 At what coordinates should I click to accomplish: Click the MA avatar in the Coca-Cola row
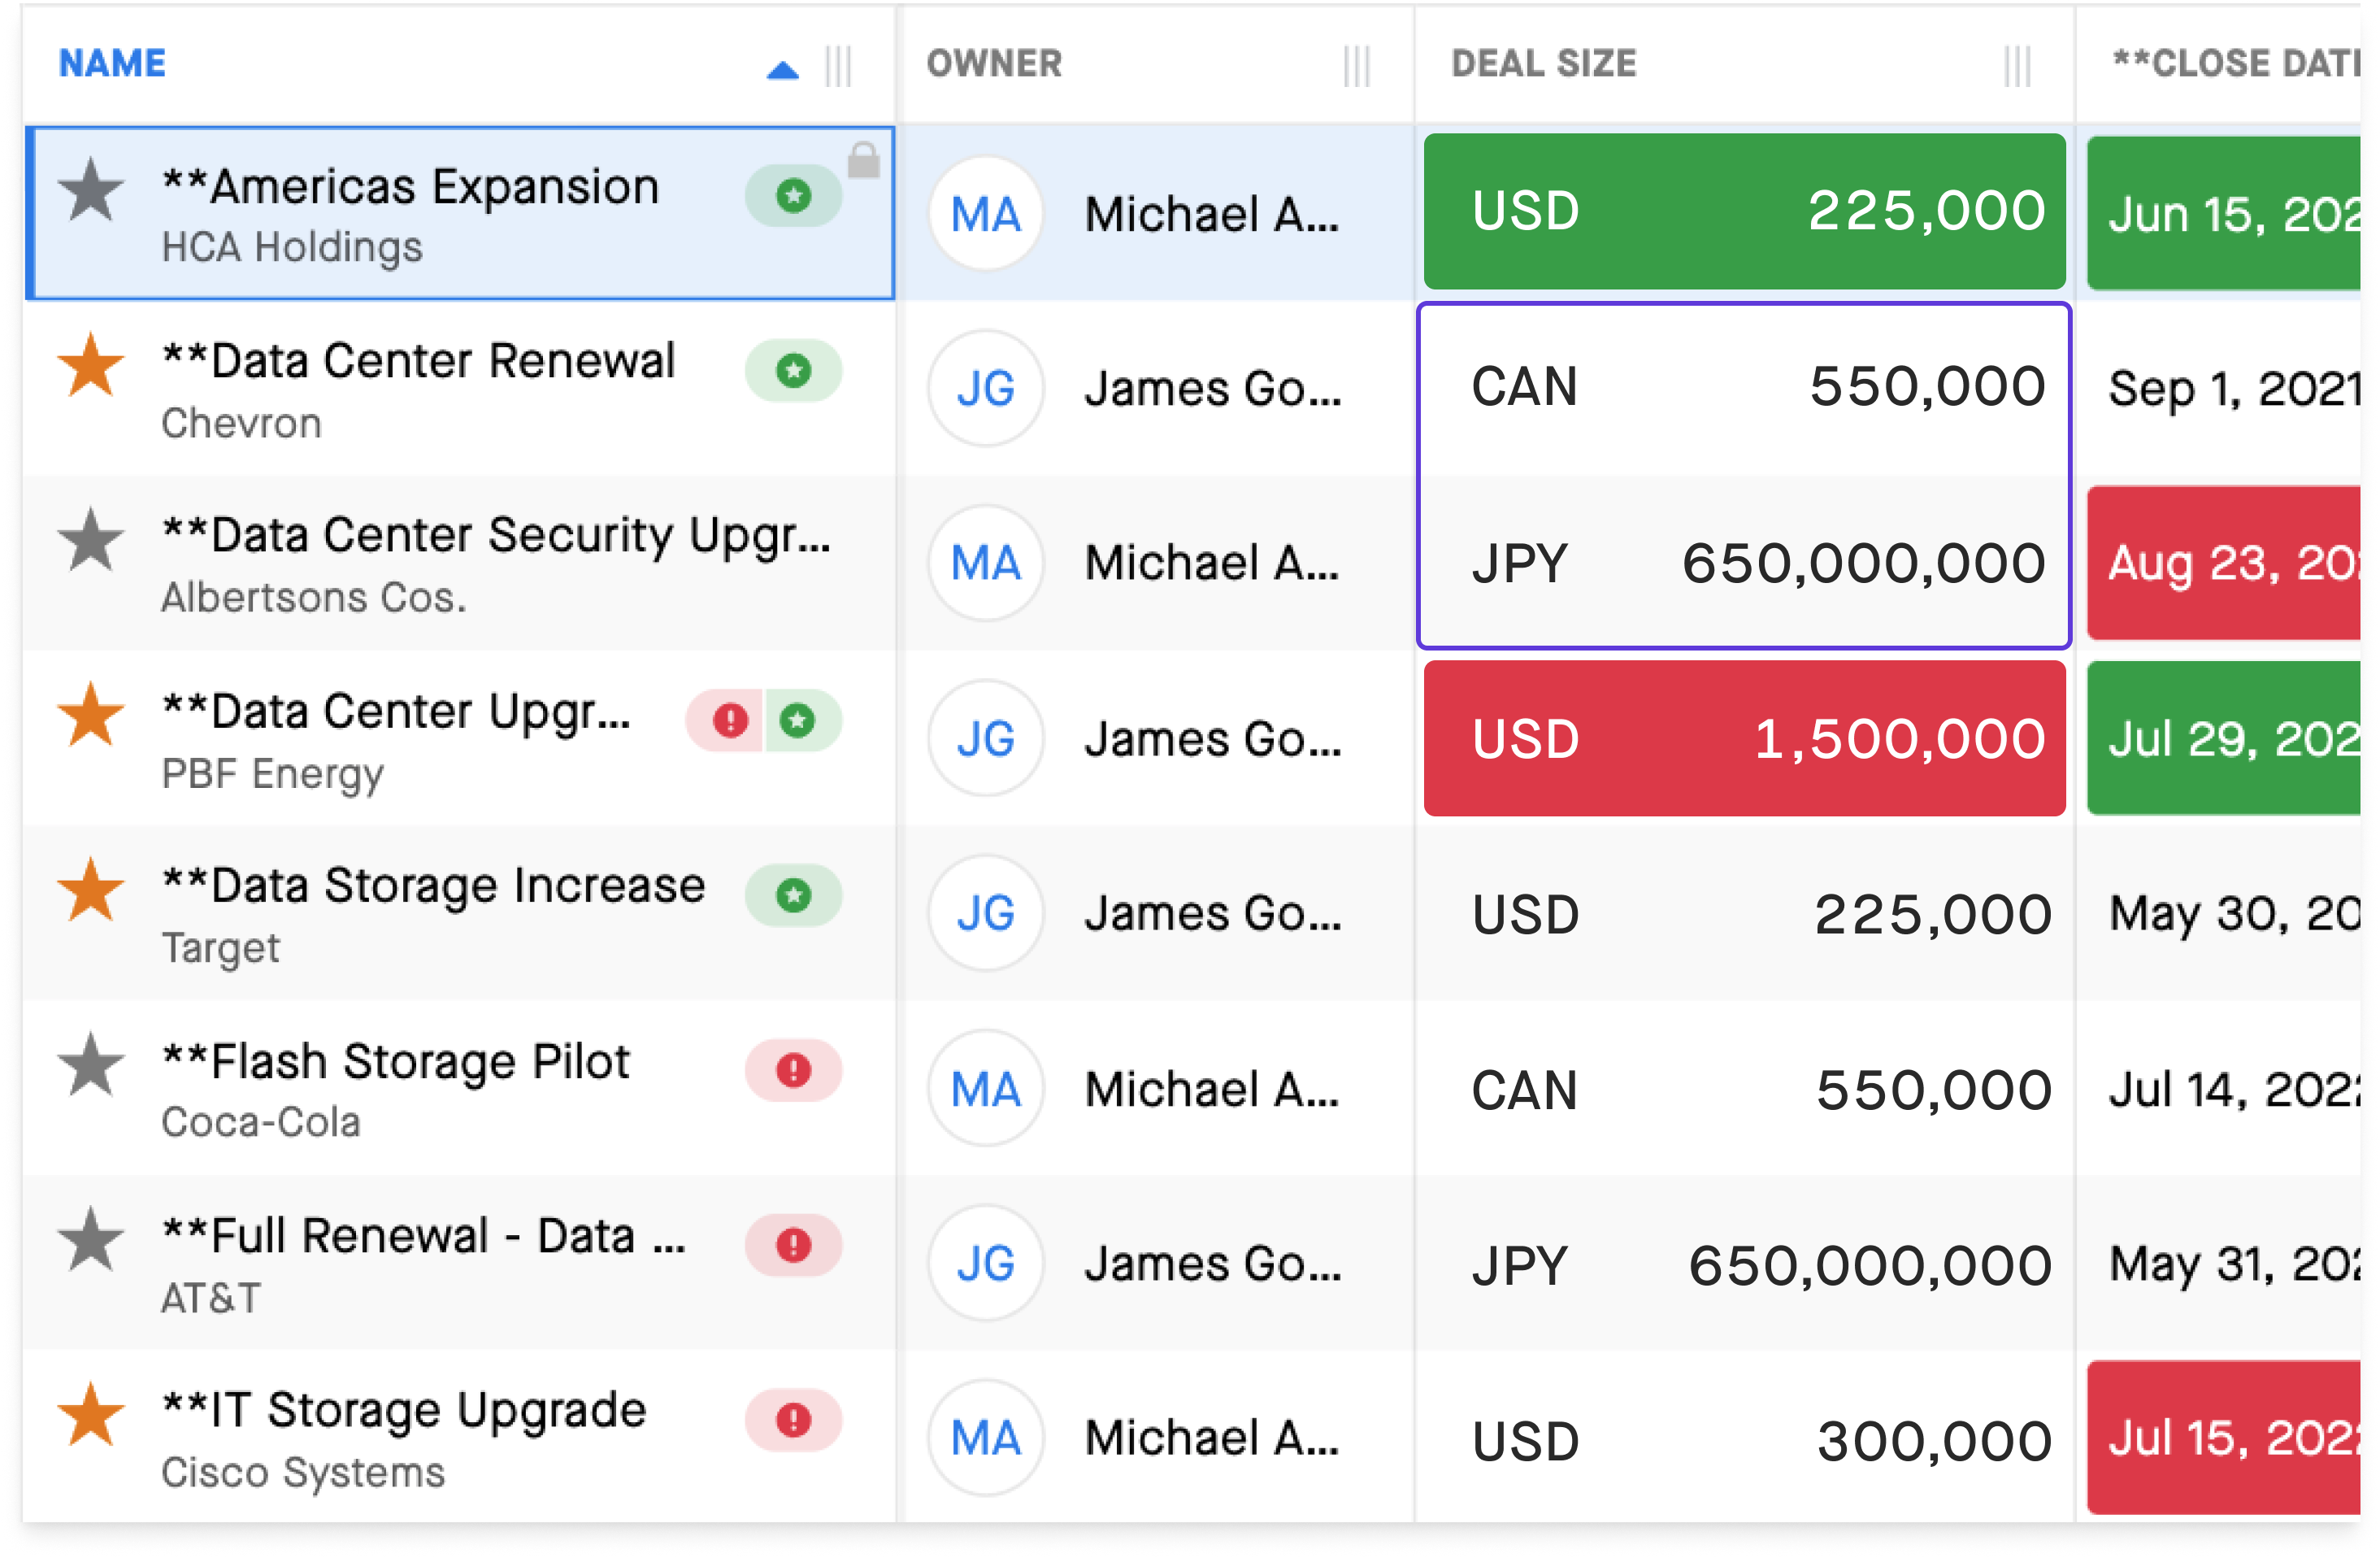click(986, 1089)
